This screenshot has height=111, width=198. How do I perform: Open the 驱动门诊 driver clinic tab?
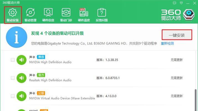point(66,15)
